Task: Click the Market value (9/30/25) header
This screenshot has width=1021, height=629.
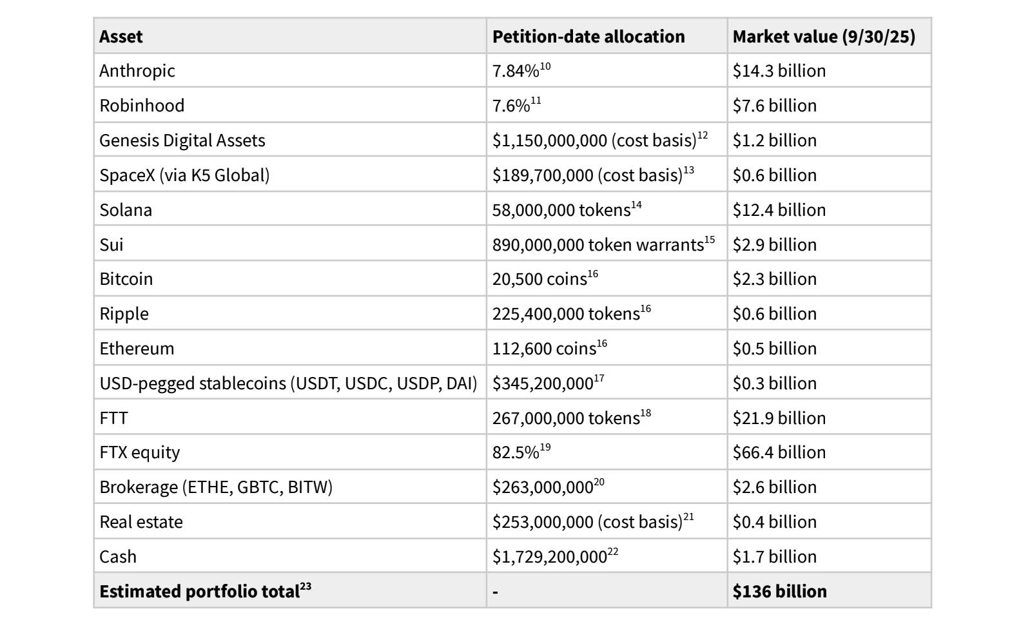Action: [x=824, y=37]
